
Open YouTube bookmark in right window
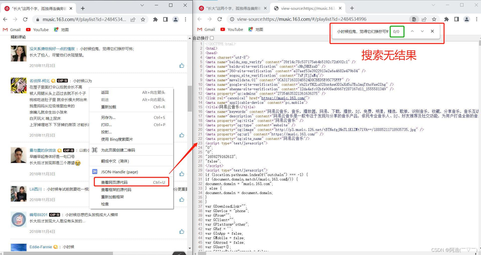[x=232, y=29]
